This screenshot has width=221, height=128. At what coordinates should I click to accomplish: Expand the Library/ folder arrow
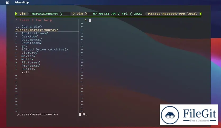click(x=16, y=53)
